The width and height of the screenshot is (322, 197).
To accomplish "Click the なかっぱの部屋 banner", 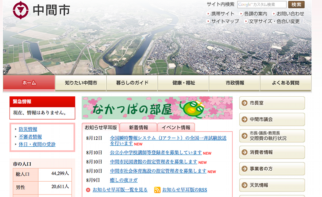I will click(x=157, y=108).
